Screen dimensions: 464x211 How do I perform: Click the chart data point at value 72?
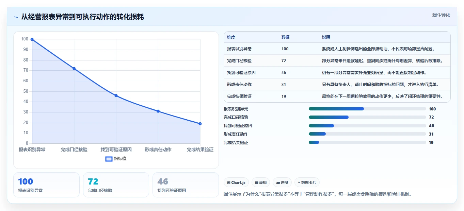(x=74, y=69)
